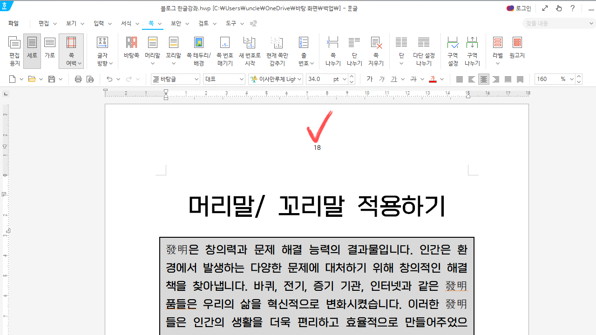Open the 편집 용지 page setup
This screenshot has height=335, width=596.
pos(15,51)
